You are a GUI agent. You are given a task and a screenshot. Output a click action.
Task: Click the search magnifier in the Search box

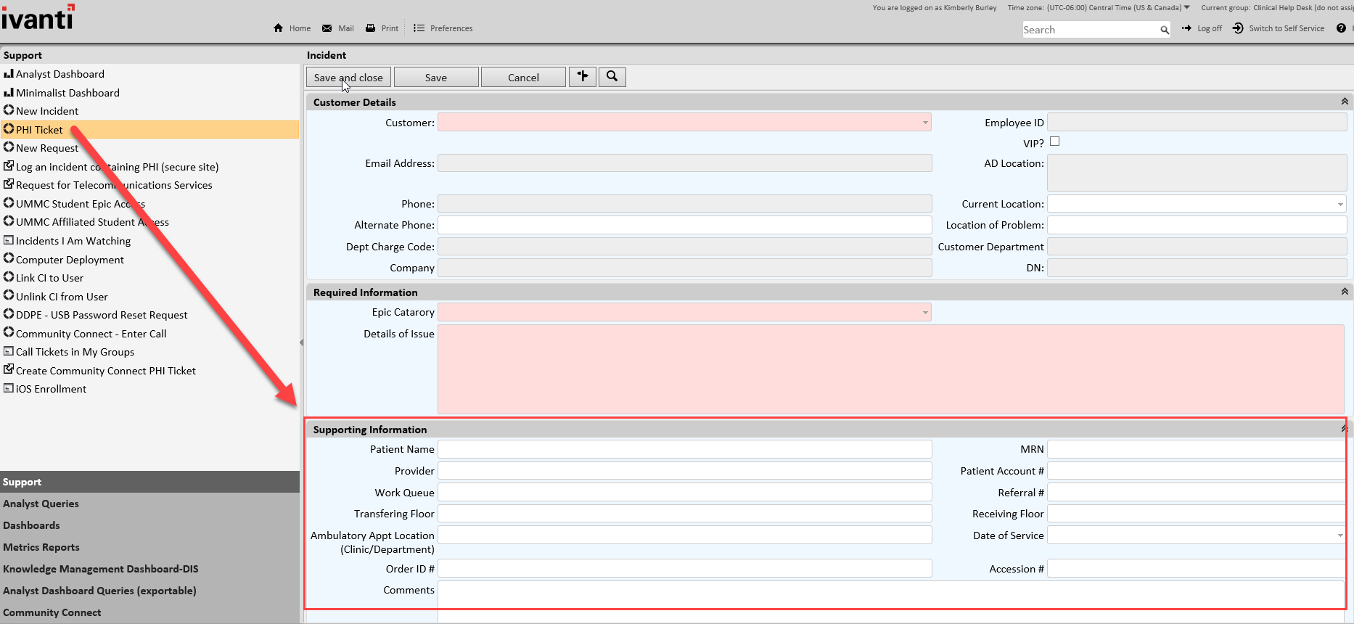pyautogui.click(x=1164, y=30)
